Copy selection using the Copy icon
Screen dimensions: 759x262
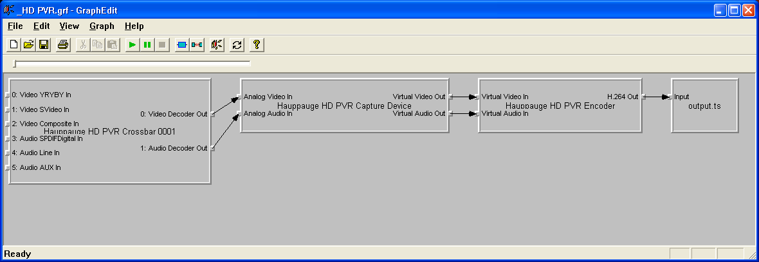[97, 45]
